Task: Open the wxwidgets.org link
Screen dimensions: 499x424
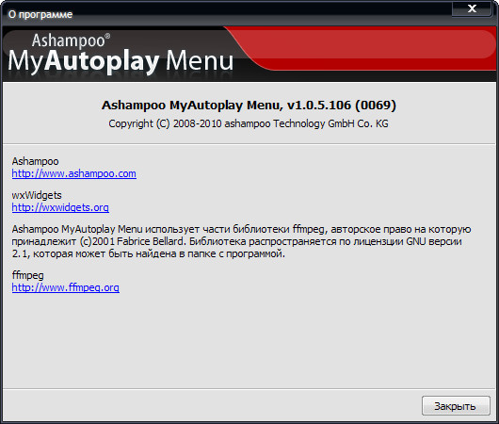Action: click(x=60, y=207)
